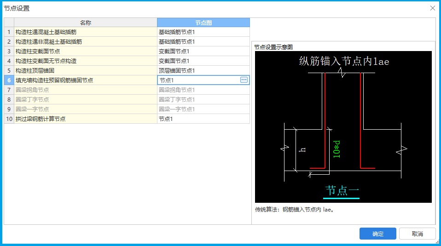The image size is (441, 246).
Task: Click 变截面节点1 cell in row 4
Action: (203, 61)
